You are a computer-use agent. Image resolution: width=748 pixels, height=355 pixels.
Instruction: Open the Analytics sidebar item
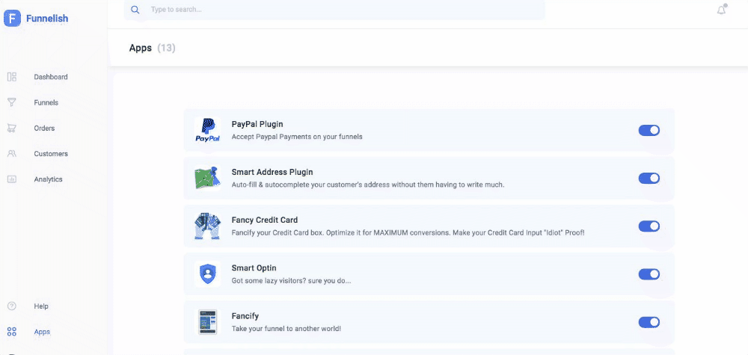tap(48, 179)
